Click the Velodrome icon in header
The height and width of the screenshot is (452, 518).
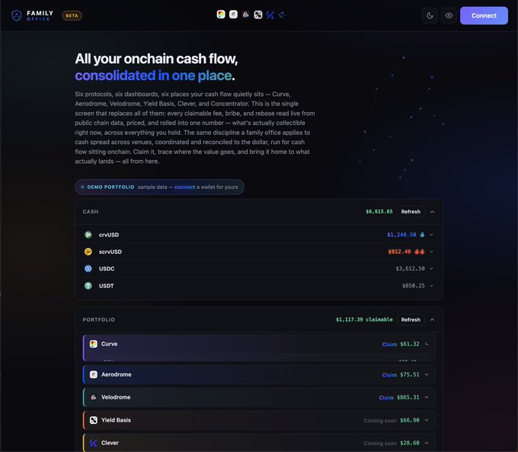pos(245,14)
